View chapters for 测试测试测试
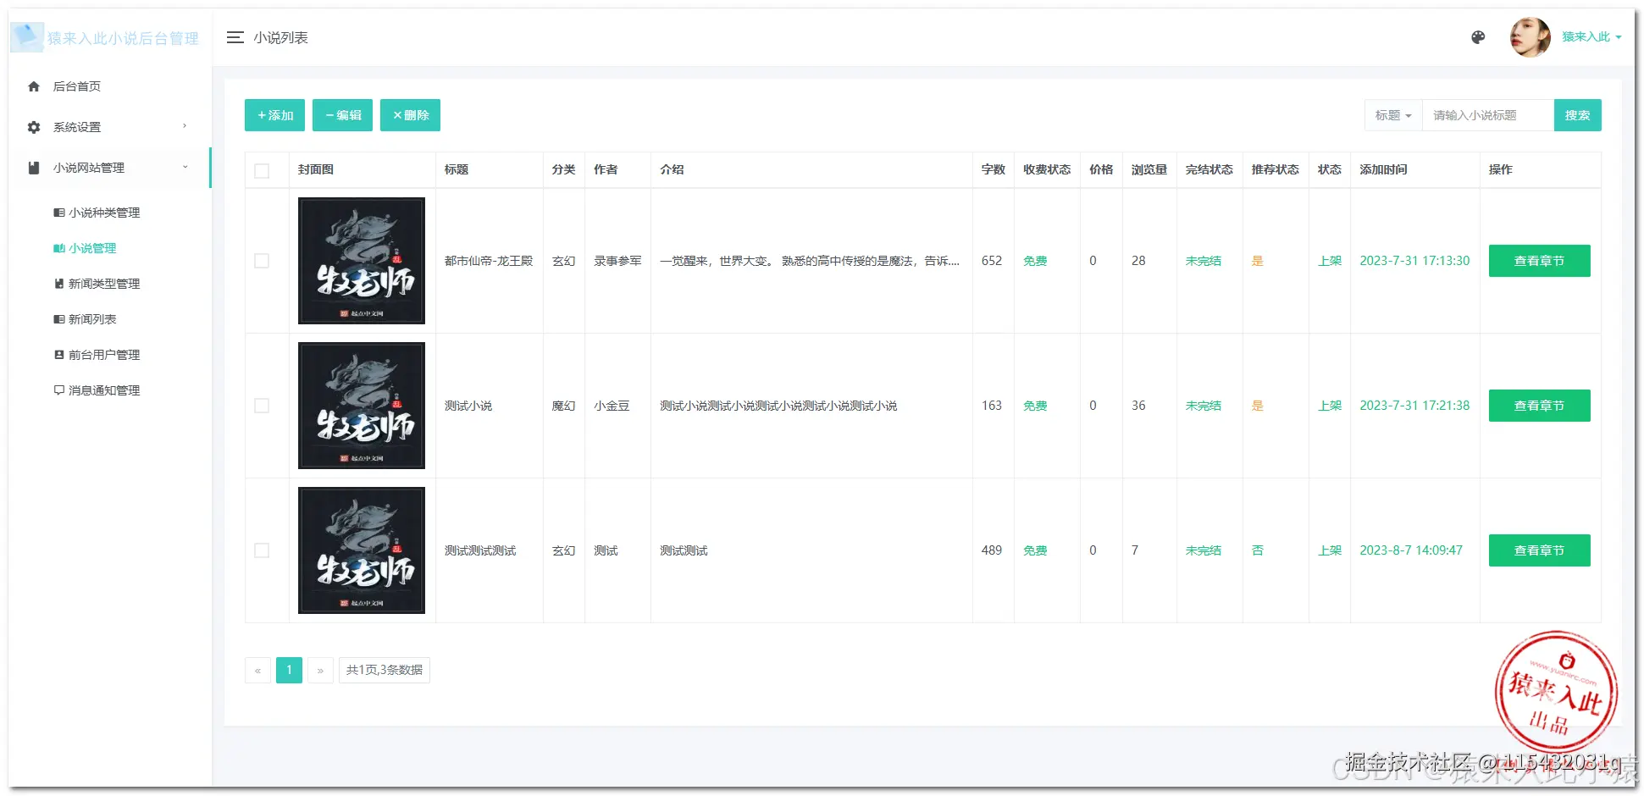1644x796 pixels. (x=1539, y=550)
